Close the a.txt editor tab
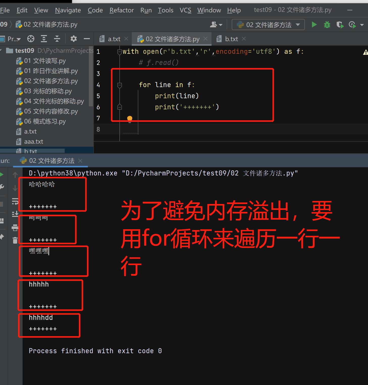 [x=126, y=39]
